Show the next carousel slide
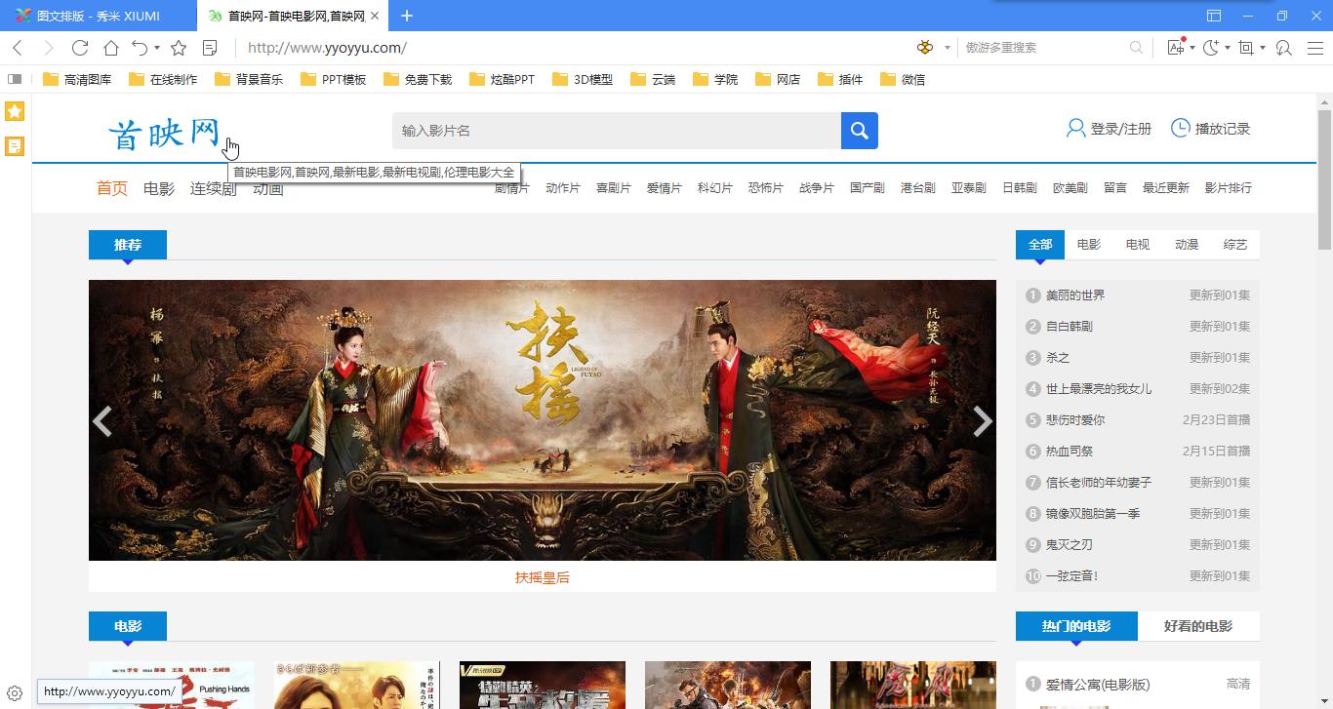This screenshot has height=709, width=1333. [983, 420]
